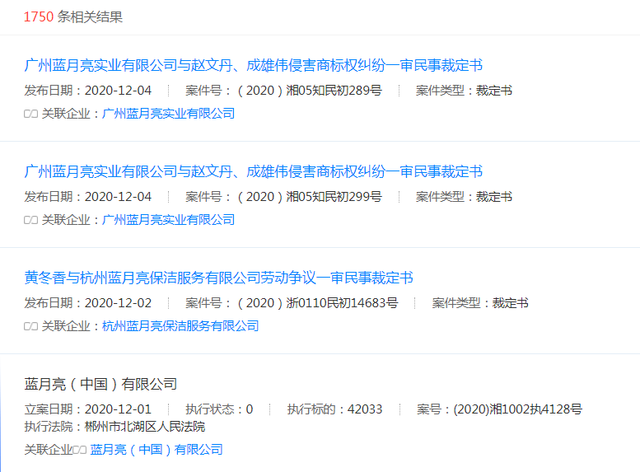This screenshot has width=640, height=472.
Task: Select 案件类型：裁定书 in 289号 entry
Action: tap(464, 91)
